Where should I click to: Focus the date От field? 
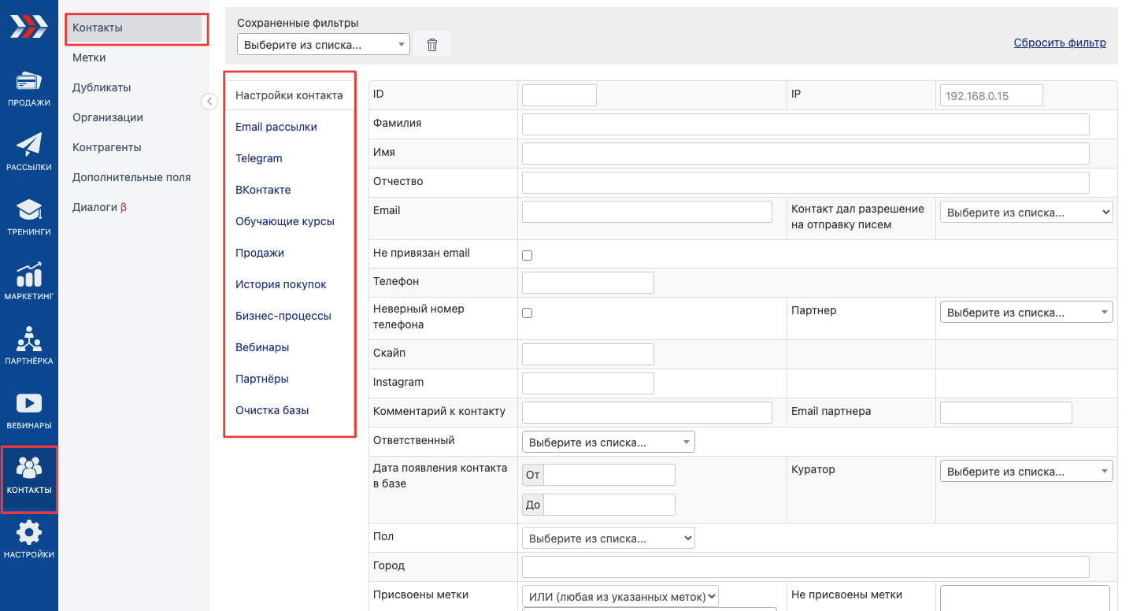click(x=609, y=475)
